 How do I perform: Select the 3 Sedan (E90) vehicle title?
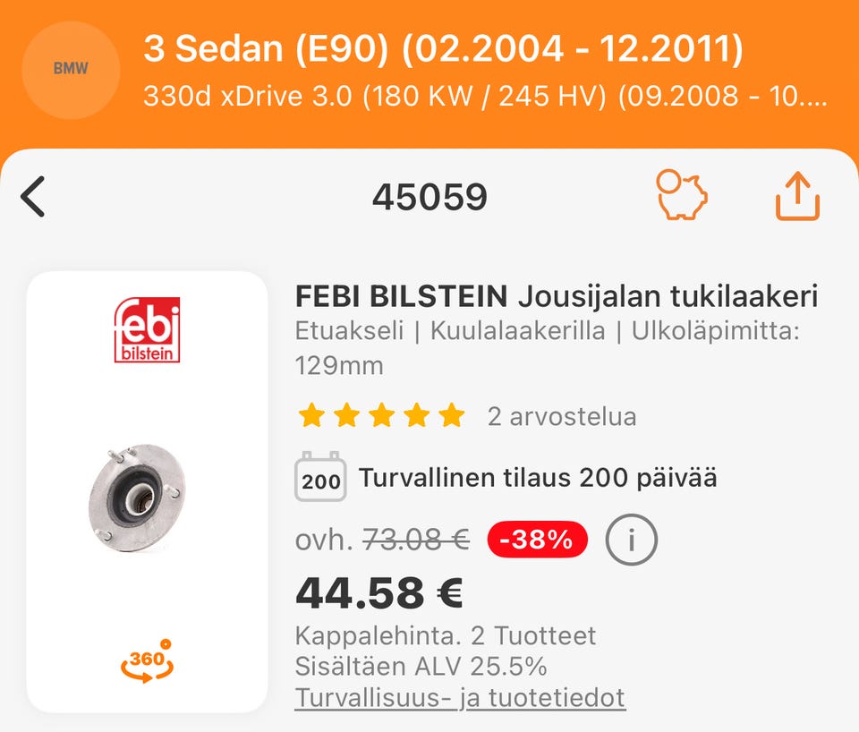coord(443,50)
